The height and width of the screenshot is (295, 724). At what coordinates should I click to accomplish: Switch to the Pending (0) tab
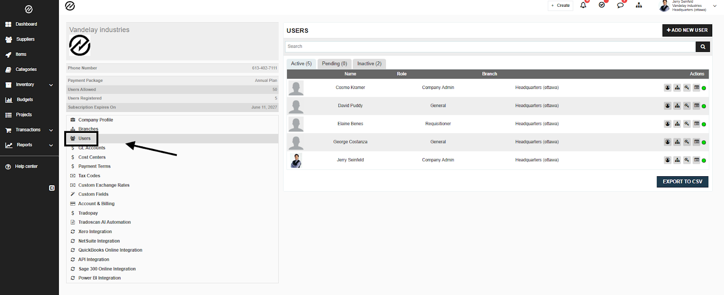[x=334, y=64]
